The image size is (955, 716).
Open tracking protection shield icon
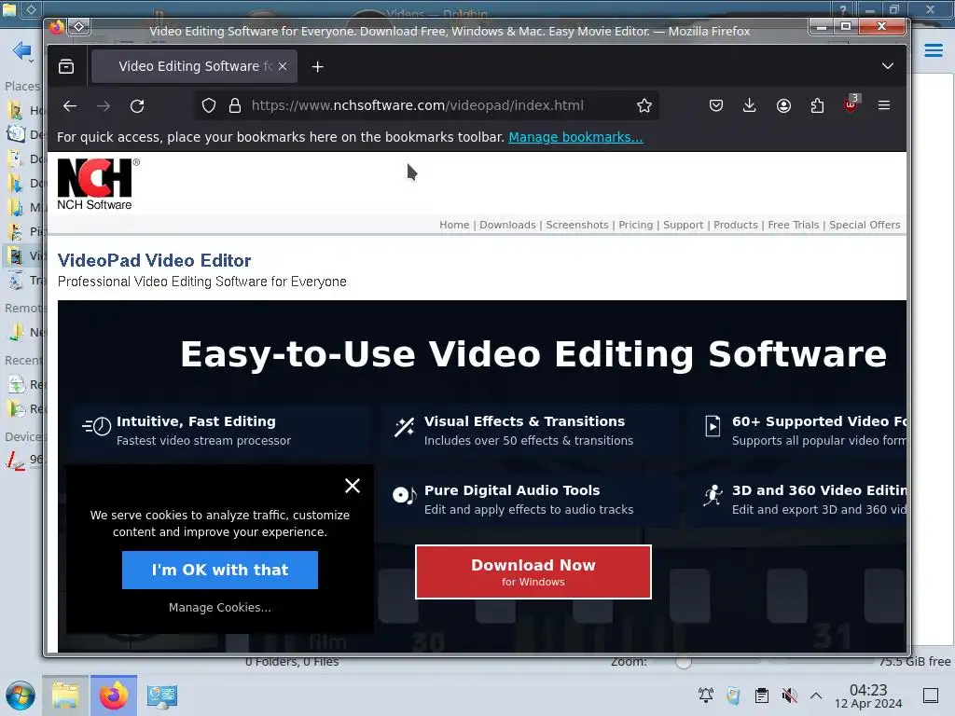click(x=209, y=106)
